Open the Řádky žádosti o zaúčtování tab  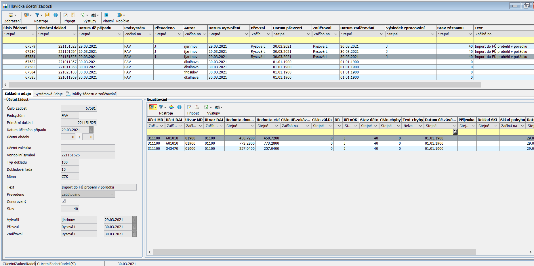point(93,94)
